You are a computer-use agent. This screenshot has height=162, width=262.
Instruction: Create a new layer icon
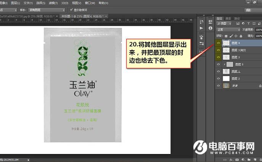tap(255, 160)
